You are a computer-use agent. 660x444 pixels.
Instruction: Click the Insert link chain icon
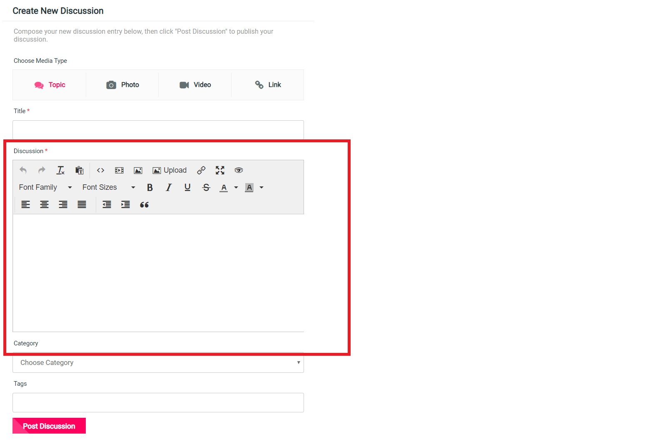(x=201, y=170)
